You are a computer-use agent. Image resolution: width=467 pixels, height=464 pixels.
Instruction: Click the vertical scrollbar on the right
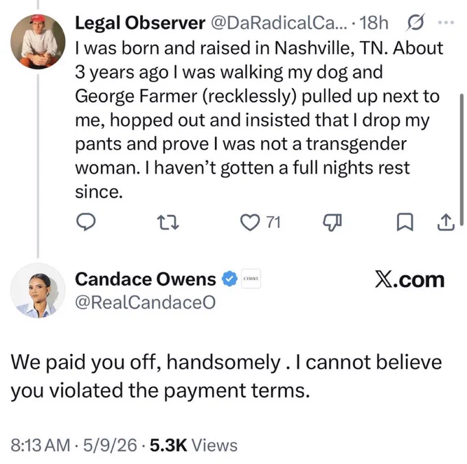click(462, 160)
